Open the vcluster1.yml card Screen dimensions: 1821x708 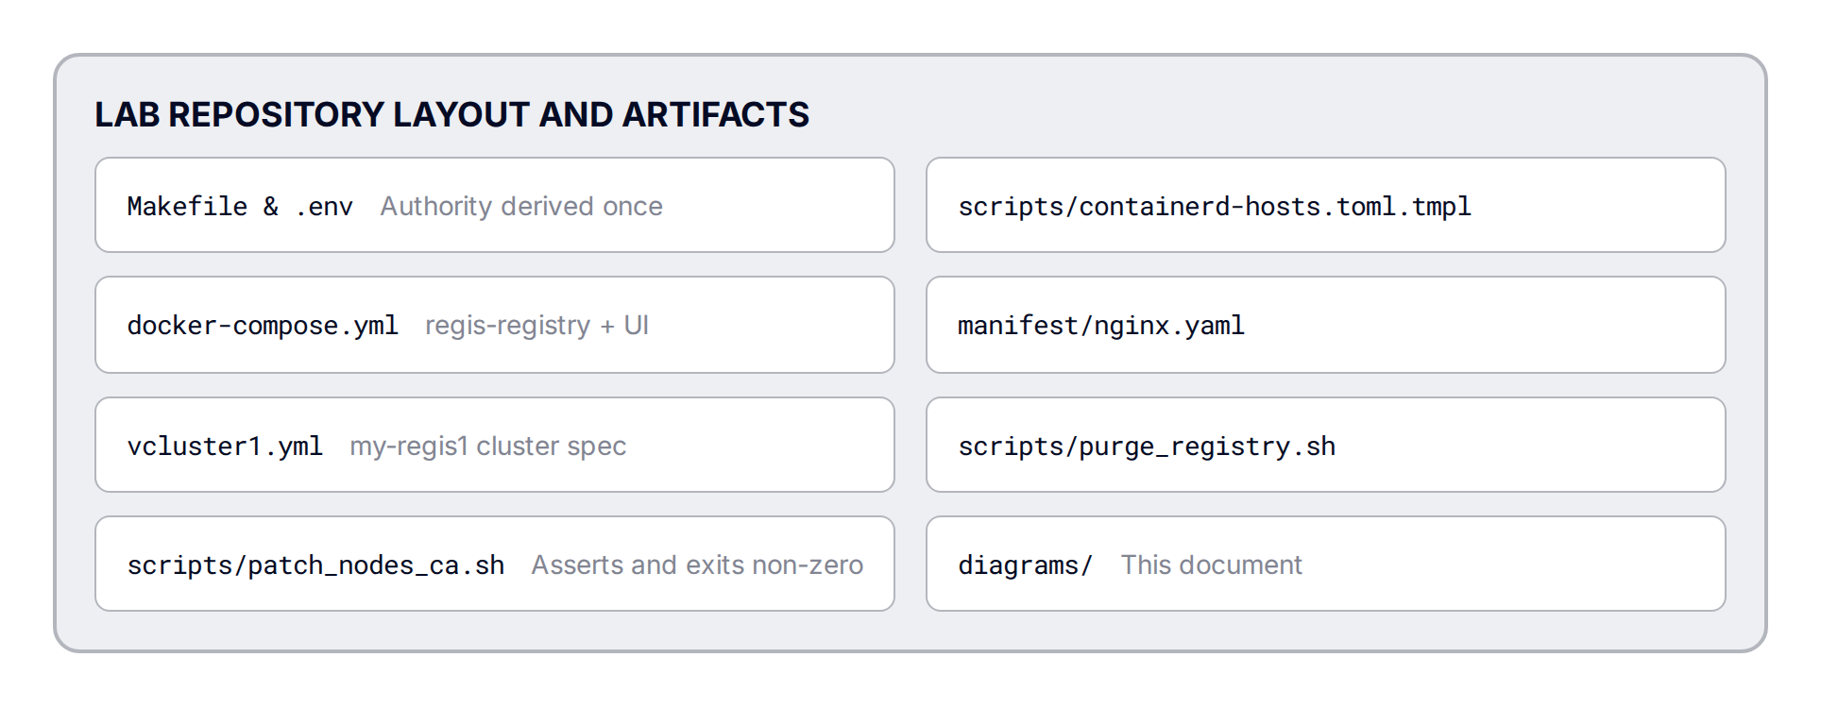point(494,445)
